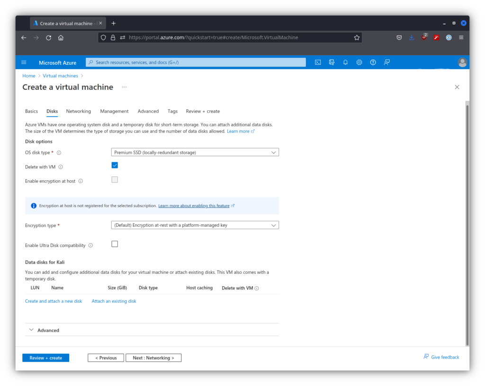Open the Encryption type dropdown

[x=194, y=225]
